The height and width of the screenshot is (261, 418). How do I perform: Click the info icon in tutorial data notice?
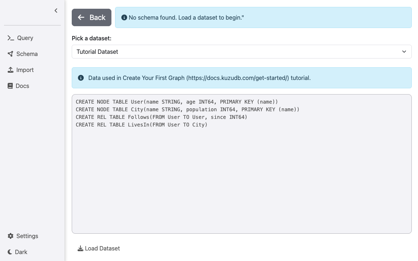coord(81,78)
